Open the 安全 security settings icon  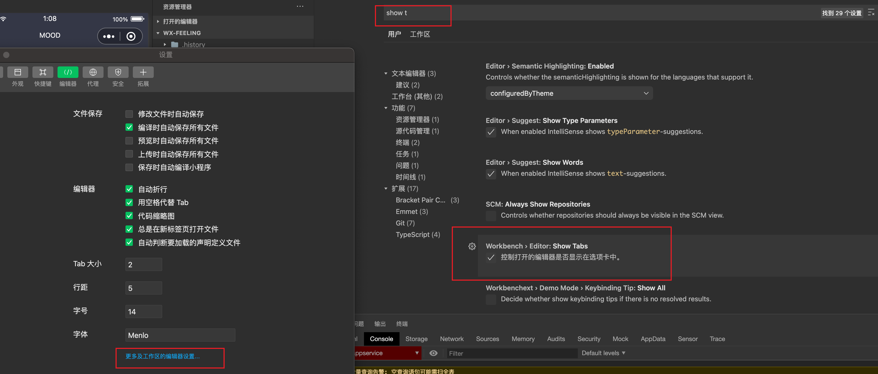[118, 72]
